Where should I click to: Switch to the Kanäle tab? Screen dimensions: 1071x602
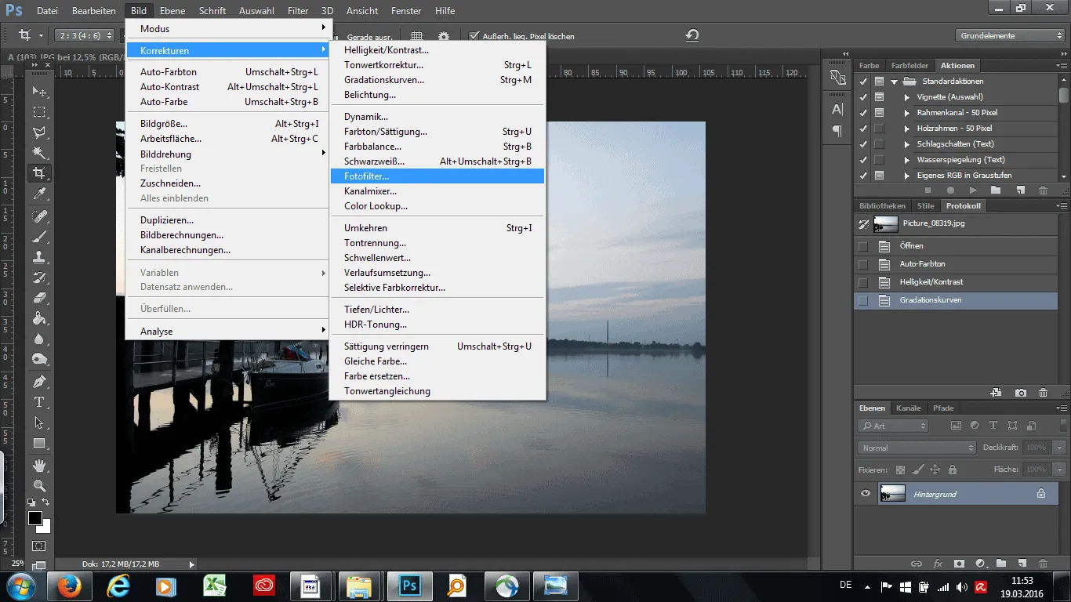[908, 408]
